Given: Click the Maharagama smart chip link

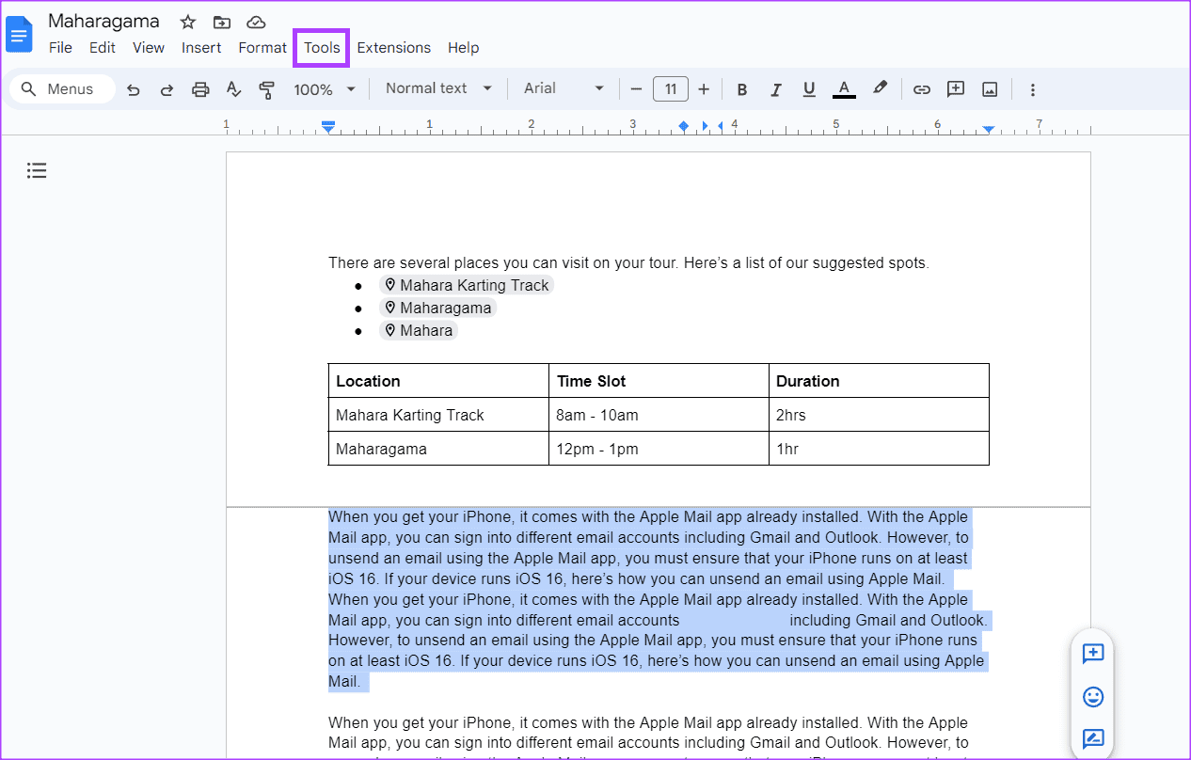Looking at the screenshot, I should click(438, 308).
